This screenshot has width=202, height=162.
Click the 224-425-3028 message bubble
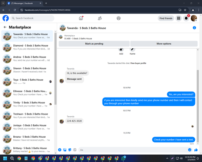74,121
